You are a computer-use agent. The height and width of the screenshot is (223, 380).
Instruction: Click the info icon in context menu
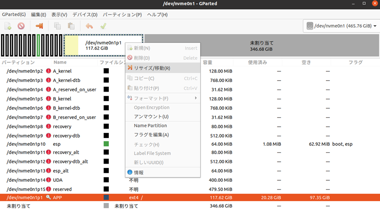click(130, 172)
